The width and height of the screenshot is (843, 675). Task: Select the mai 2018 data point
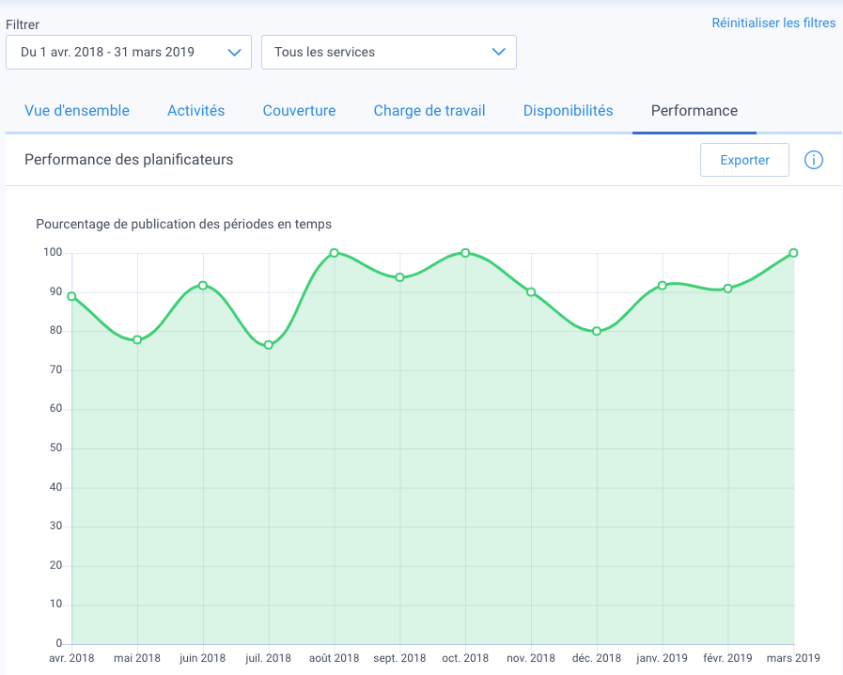[x=137, y=340]
